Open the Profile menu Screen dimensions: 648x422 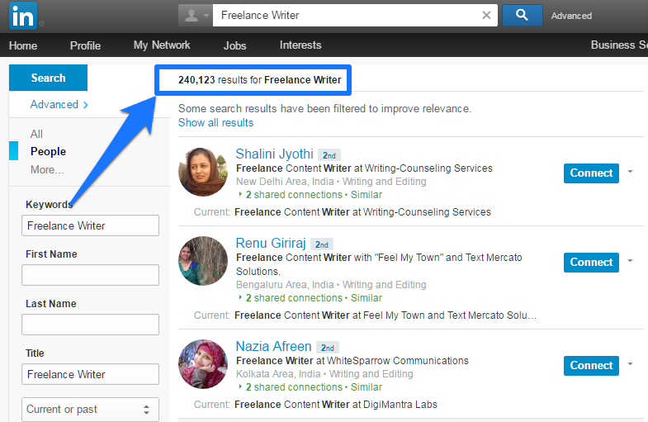coord(85,45)
